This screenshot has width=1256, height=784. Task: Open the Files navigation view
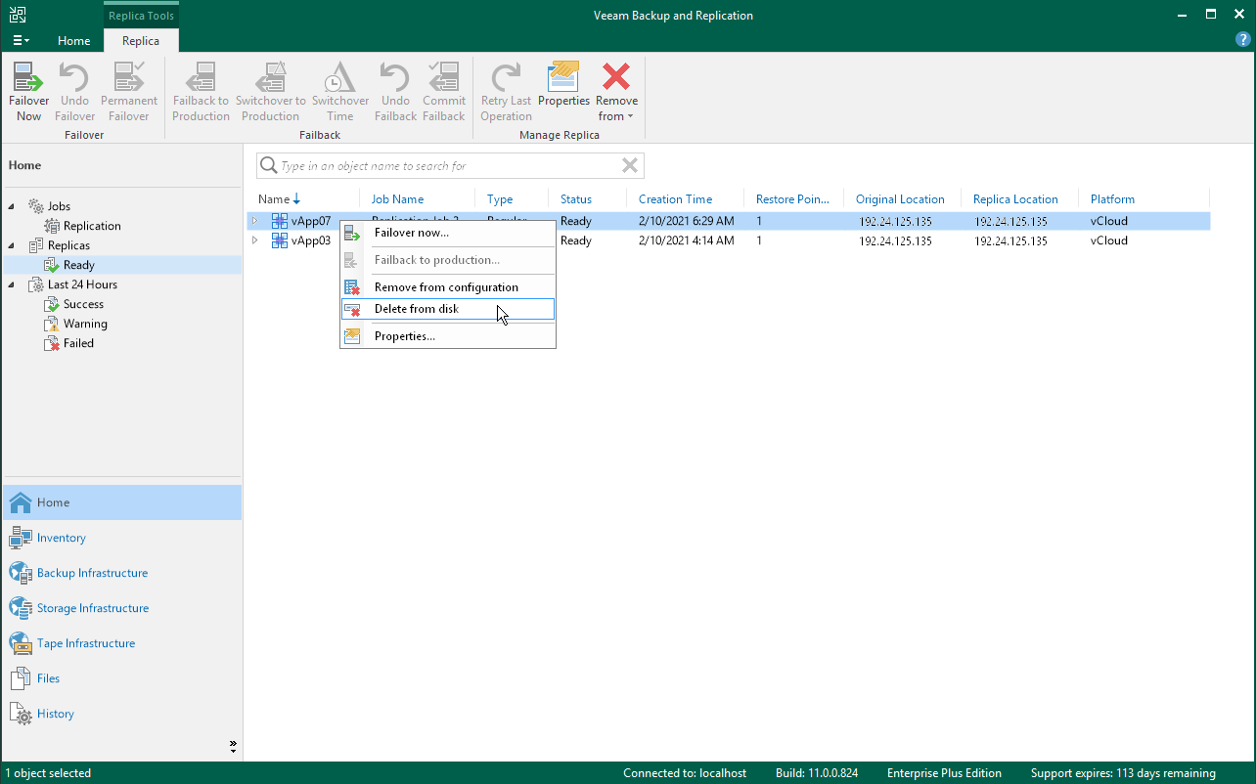pyautogui.click(x=122, y=678)
